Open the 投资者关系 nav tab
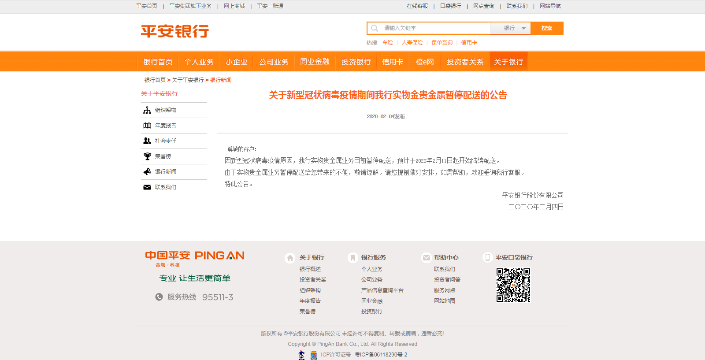The width and height of the screenshot is (705, 360). tap(465, 62)
